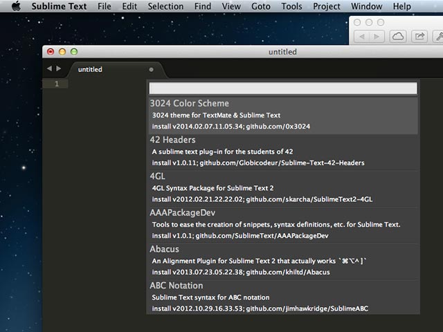
Task: Click Safari's back navigation arrow
Action: coord(361,36)
